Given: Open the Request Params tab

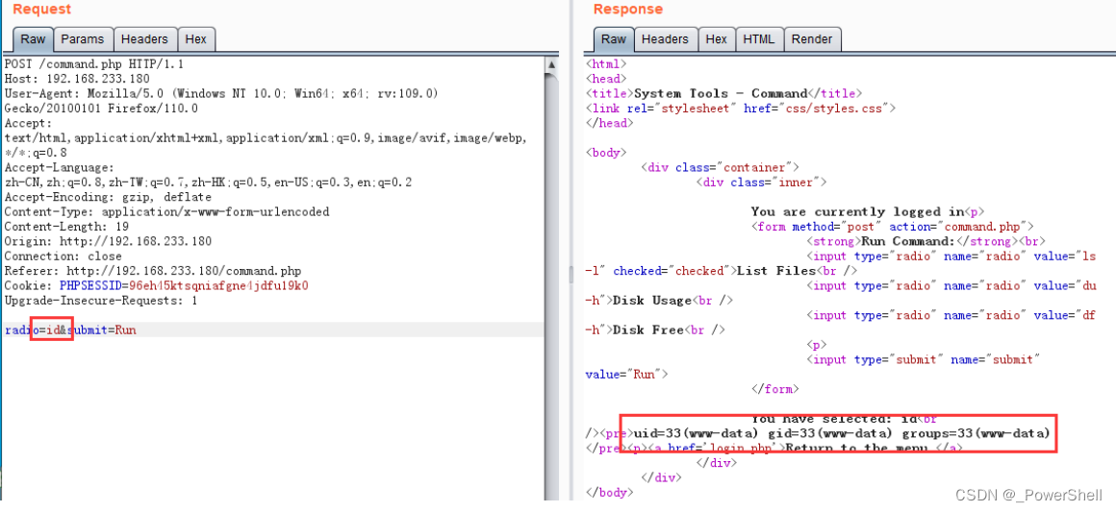Looking at the screenshot, I should (83, 39).
